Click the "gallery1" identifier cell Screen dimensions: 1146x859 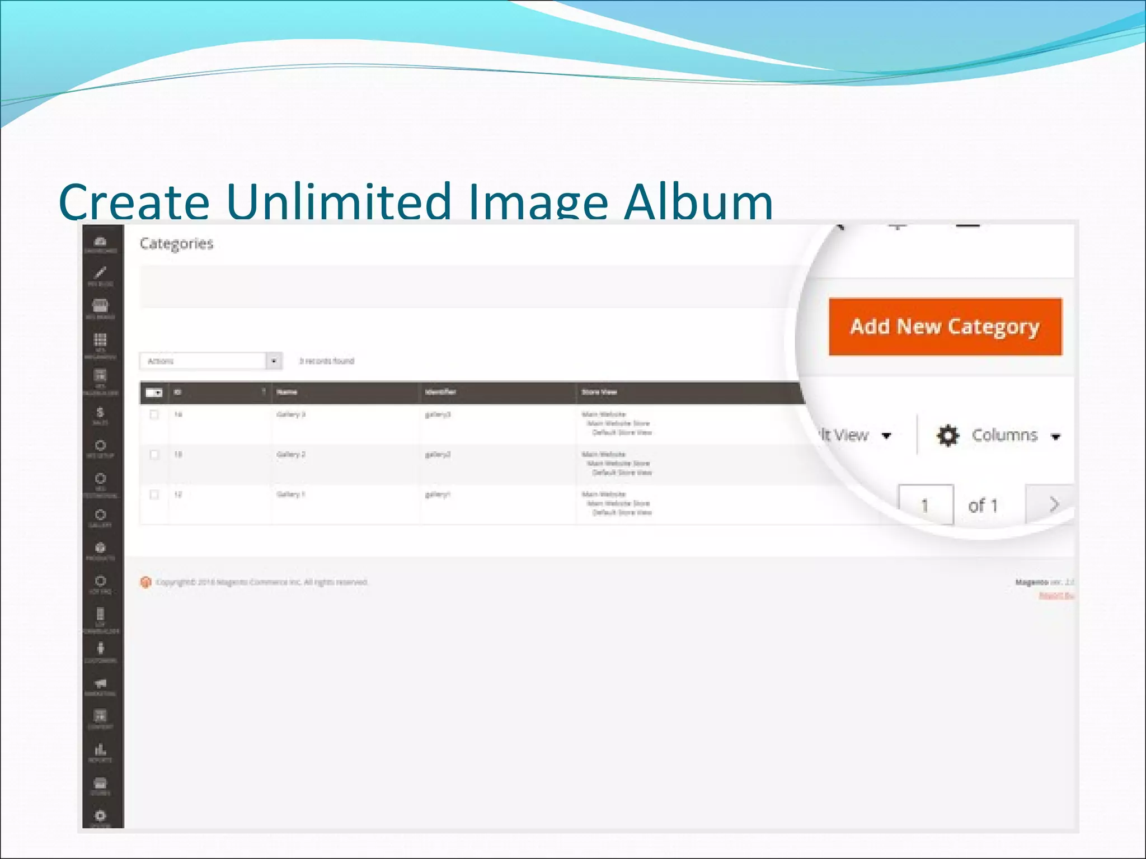click(438, 494)
